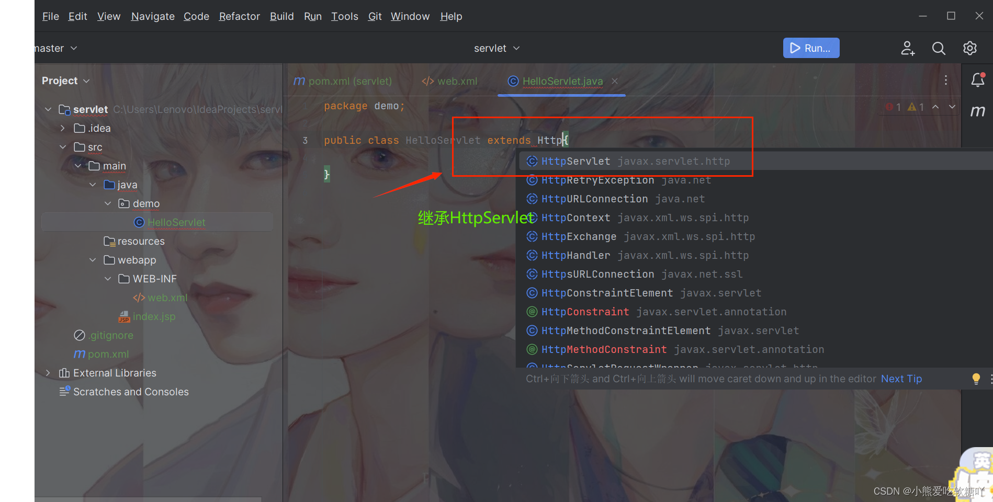Choose HttpConstraintElement completion suggestion
This screenshot has height=502, width=993.
[755, 293]
